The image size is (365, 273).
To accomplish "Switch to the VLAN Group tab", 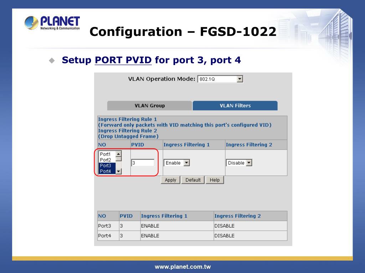I will 149,106.
